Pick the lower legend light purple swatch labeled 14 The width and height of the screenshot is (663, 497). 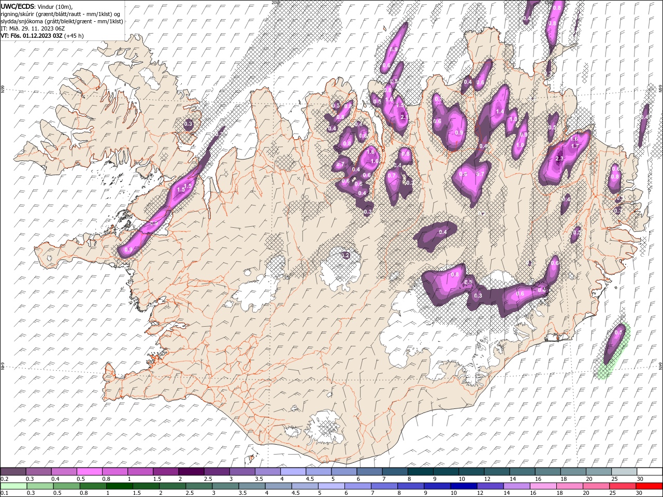tap(517, 486)
